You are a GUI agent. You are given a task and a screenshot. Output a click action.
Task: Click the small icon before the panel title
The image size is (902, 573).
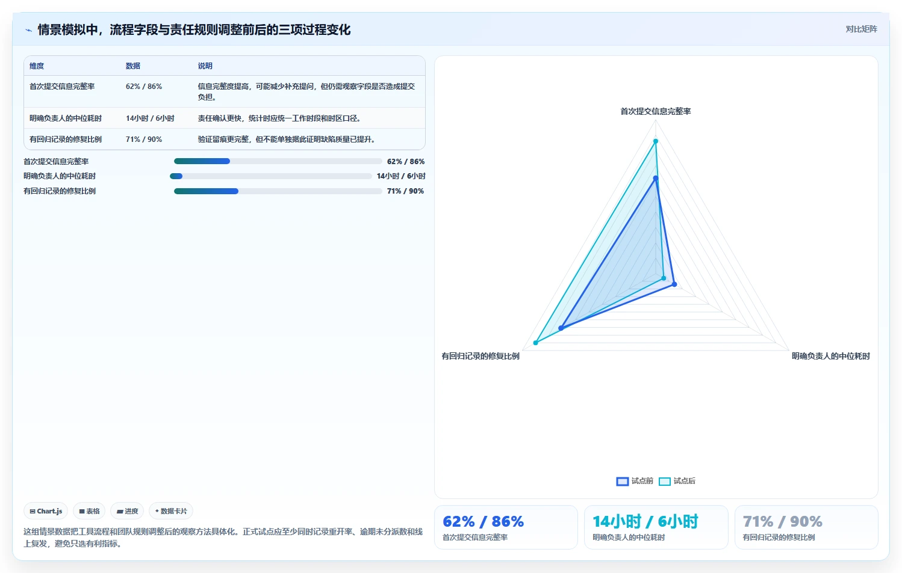[x=28, y=30]
